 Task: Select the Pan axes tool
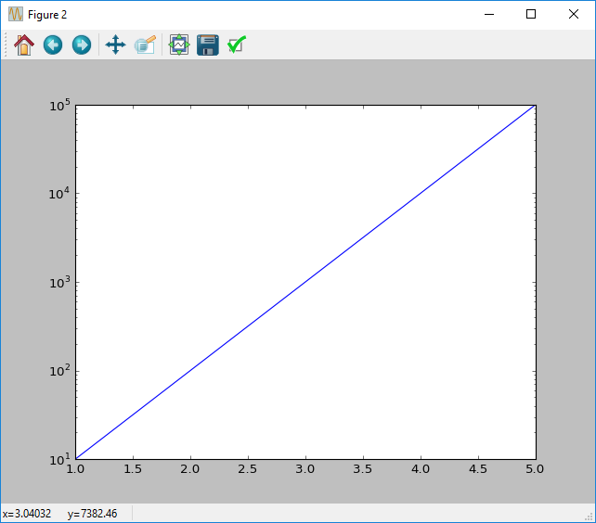115,45
